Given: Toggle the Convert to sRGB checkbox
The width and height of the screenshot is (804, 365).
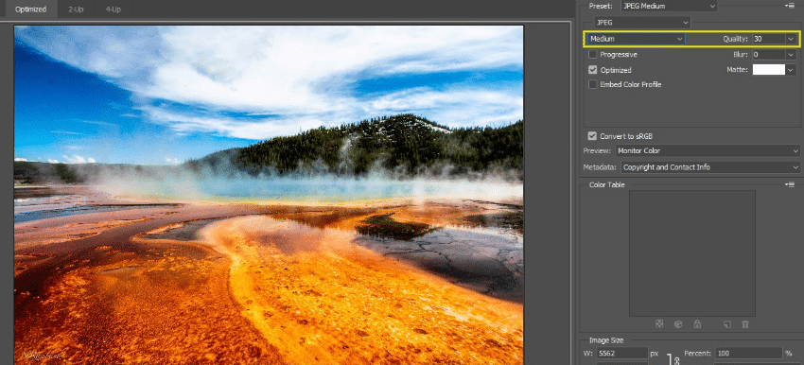Looking at the screenshot, I should click(592, 136).
